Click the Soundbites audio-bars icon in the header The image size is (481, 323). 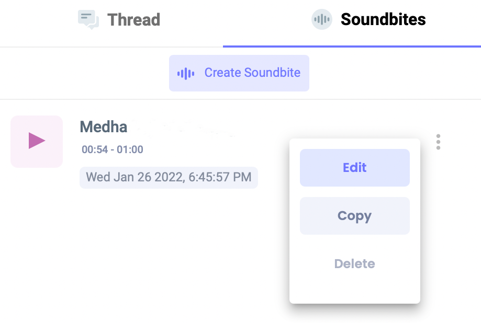point(321,19)
